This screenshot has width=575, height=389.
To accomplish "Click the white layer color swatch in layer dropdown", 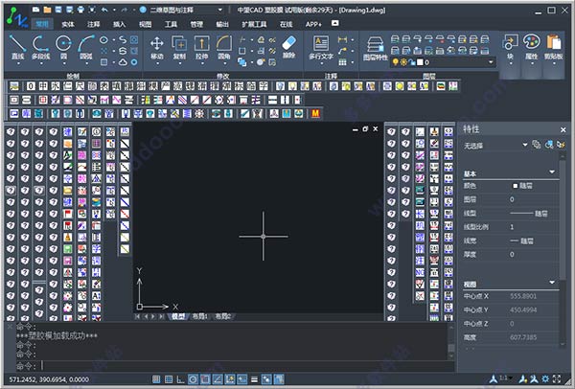I will [421, 62].
